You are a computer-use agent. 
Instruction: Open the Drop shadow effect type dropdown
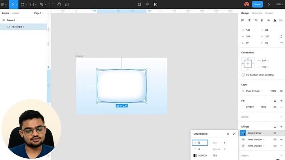tap(256, 133)
